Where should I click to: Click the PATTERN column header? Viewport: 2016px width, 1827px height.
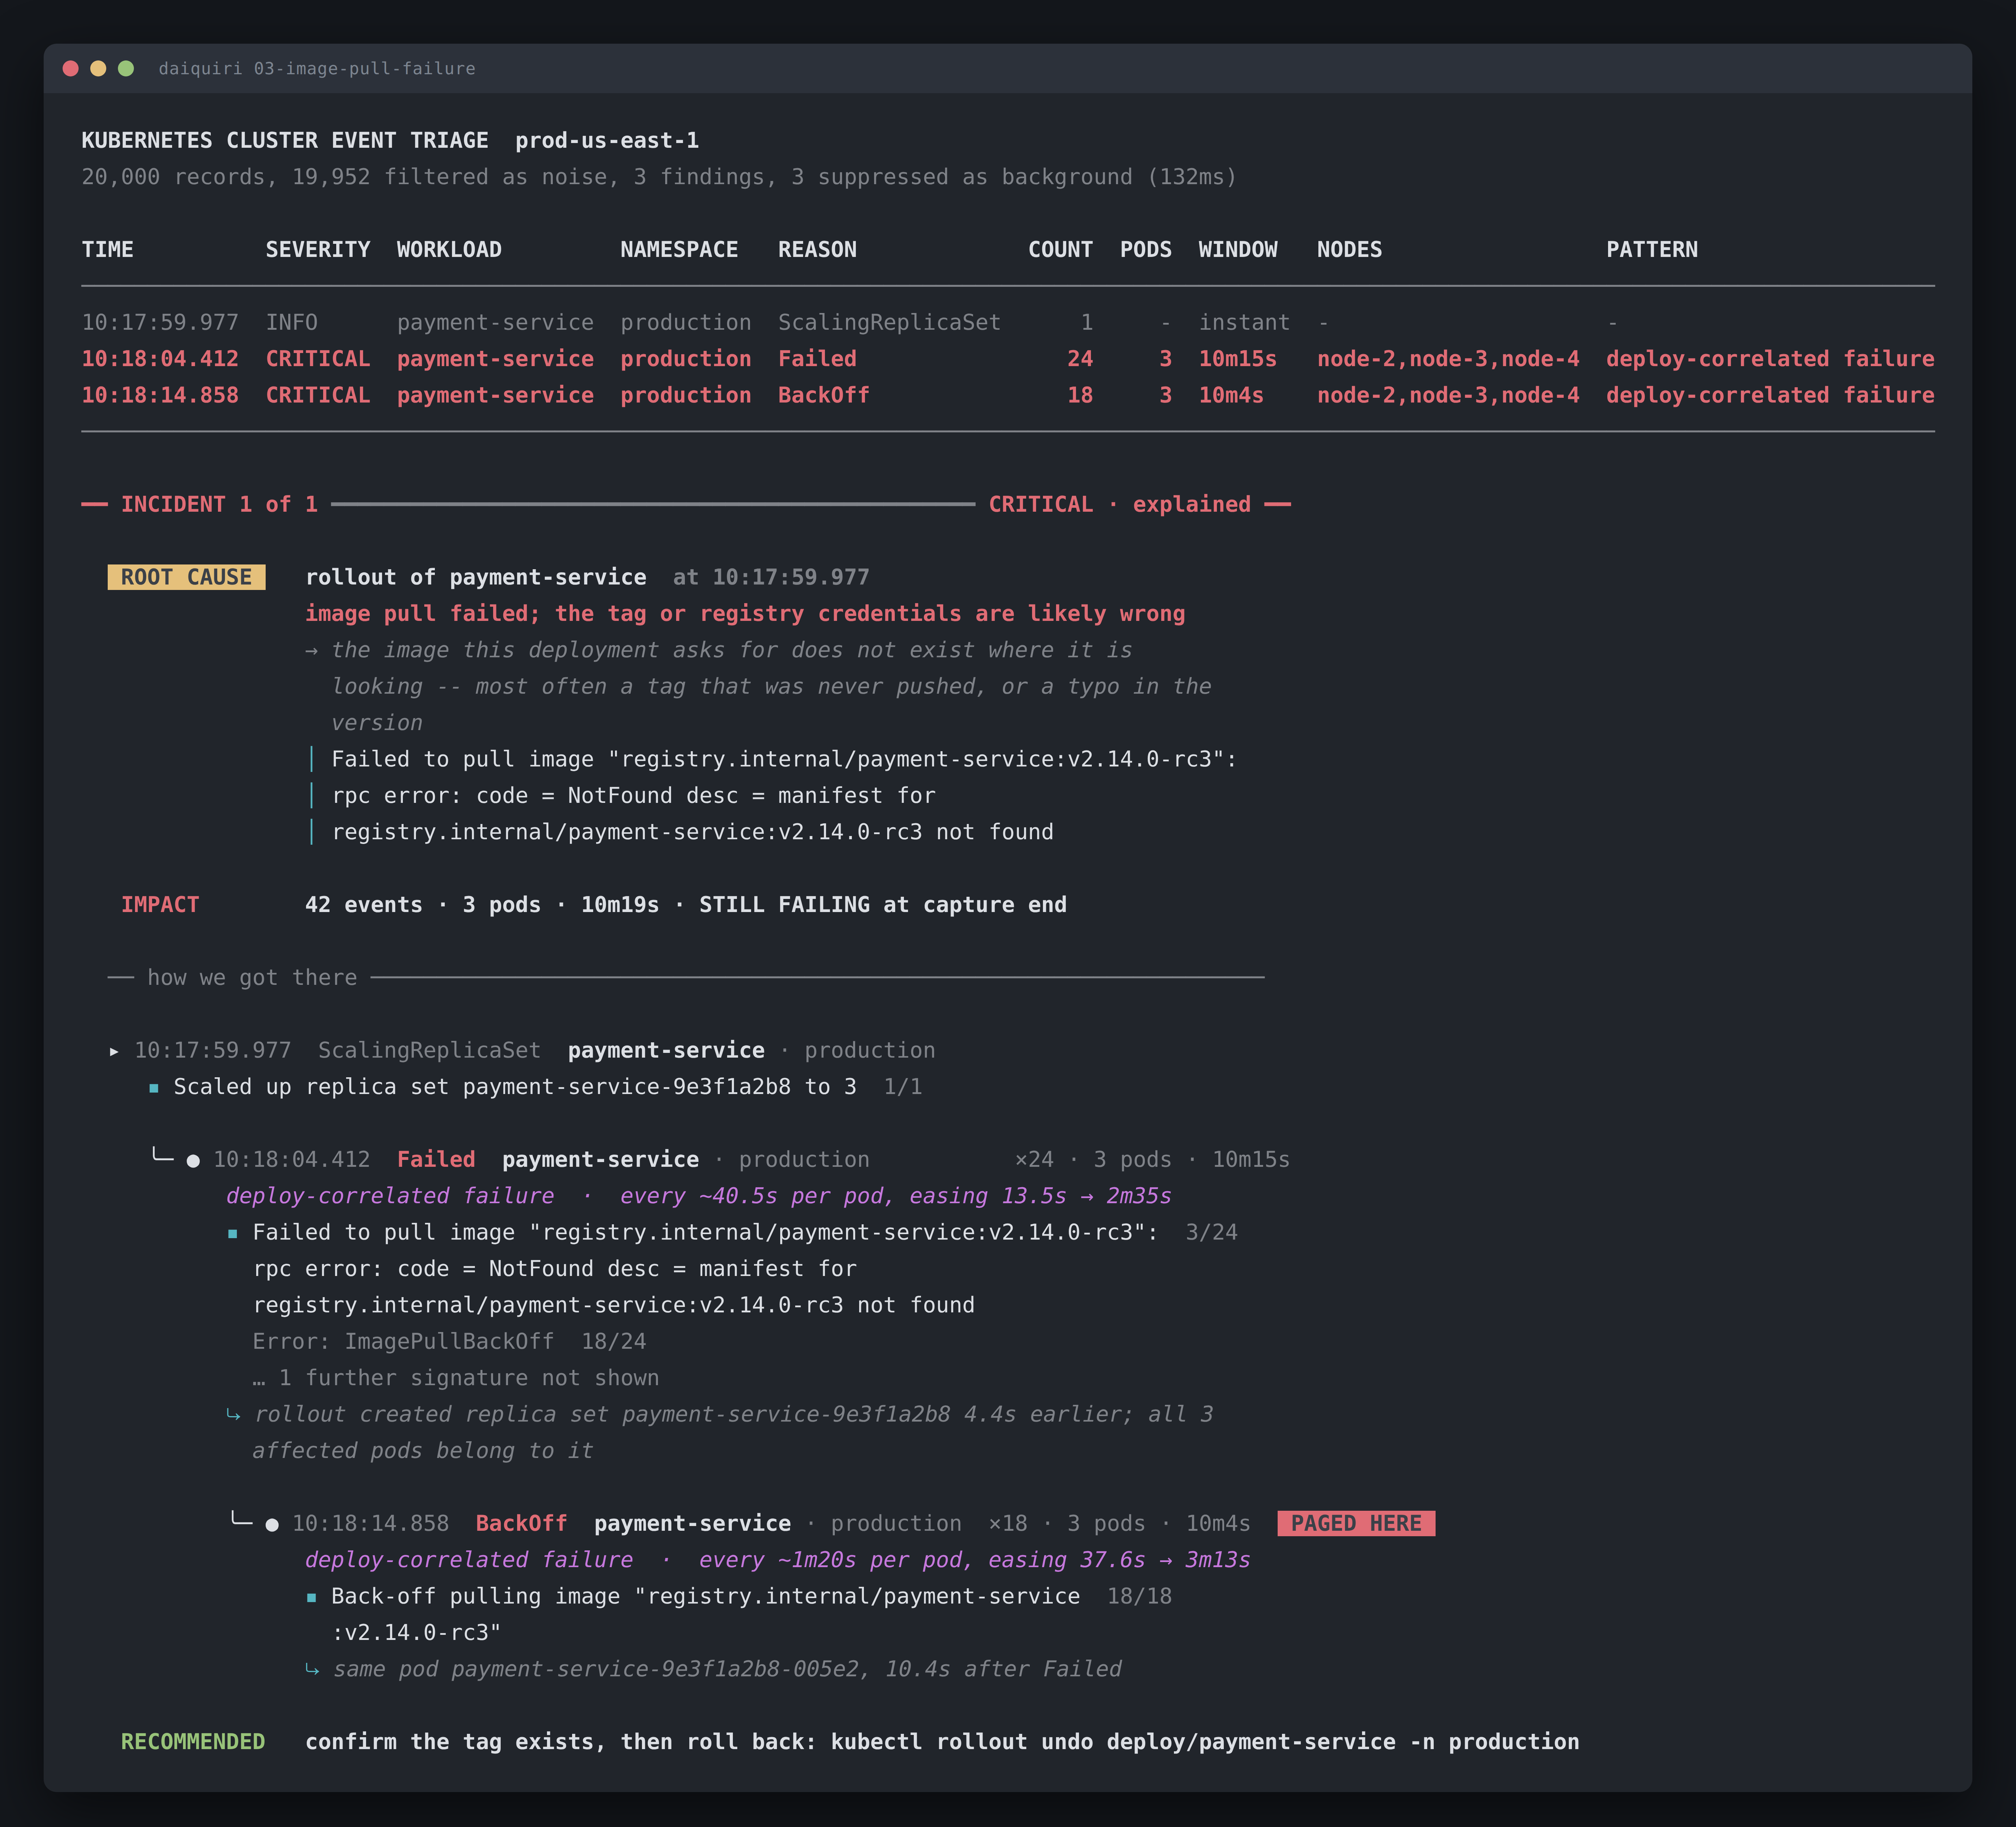pyautogui.click(x=1652, y=250)
